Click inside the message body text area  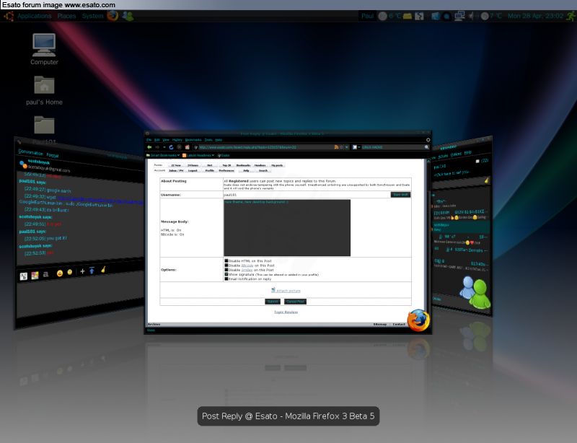287,228
